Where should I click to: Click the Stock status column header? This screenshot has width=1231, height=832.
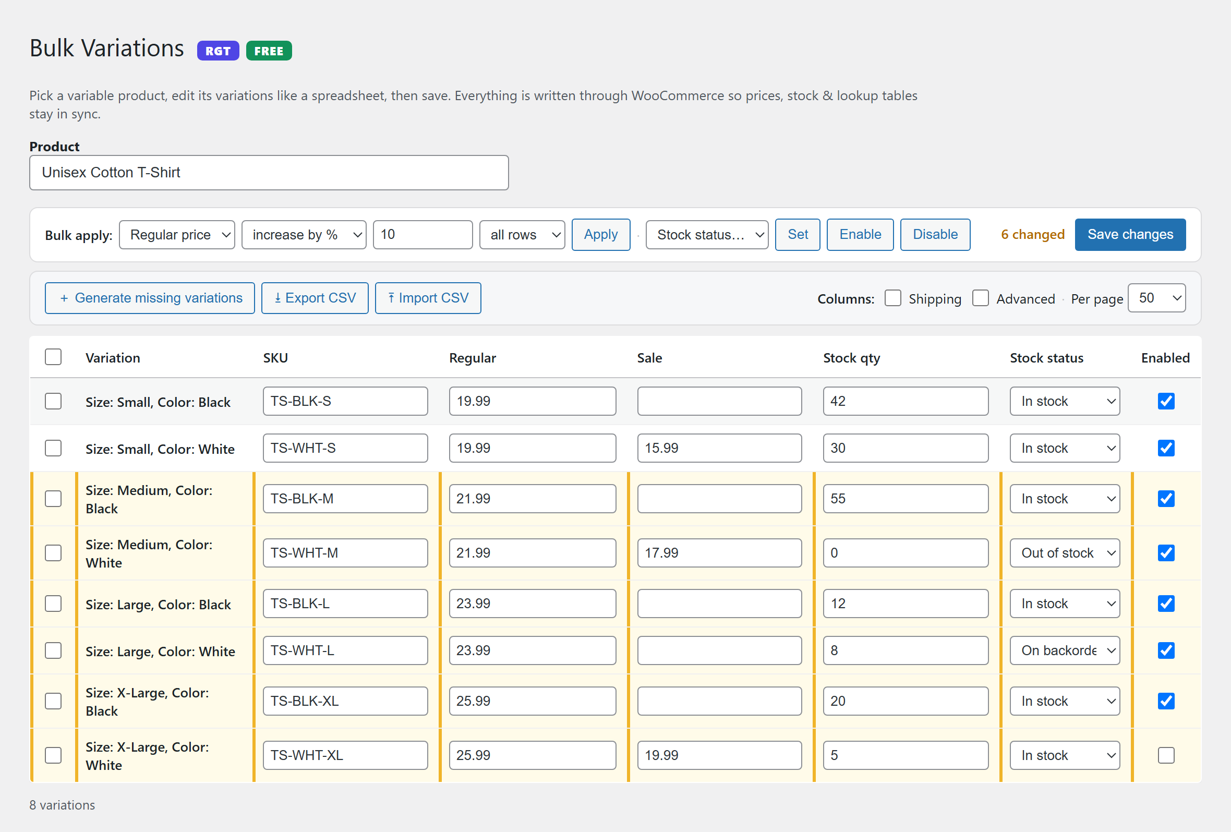pyautogui.click(x=1046, y=358)
